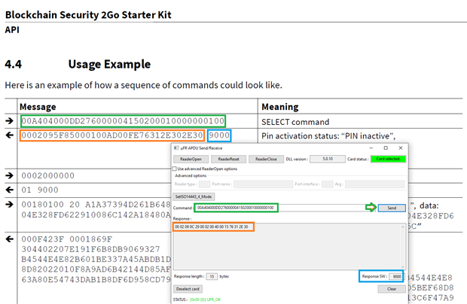Click ReaderClose to disconnect the reader
467x304 pixels.
pyautogui.click(x=265, y=160)
